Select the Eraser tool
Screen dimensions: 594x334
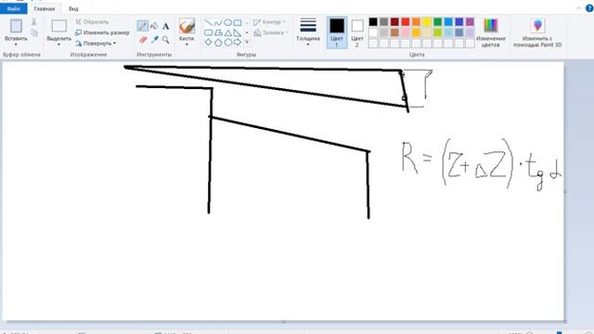click(143, 39)
